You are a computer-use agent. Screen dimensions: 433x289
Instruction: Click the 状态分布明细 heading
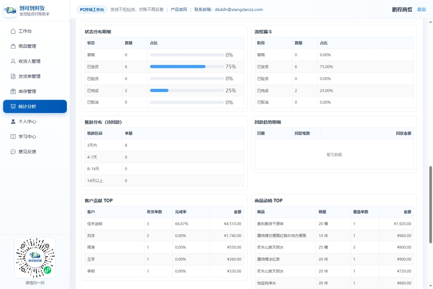(x=98, y=32)
